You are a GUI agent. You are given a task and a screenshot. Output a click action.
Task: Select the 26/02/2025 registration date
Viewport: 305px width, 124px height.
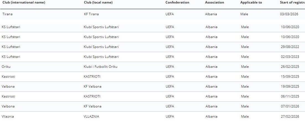[x=290, y=67]
